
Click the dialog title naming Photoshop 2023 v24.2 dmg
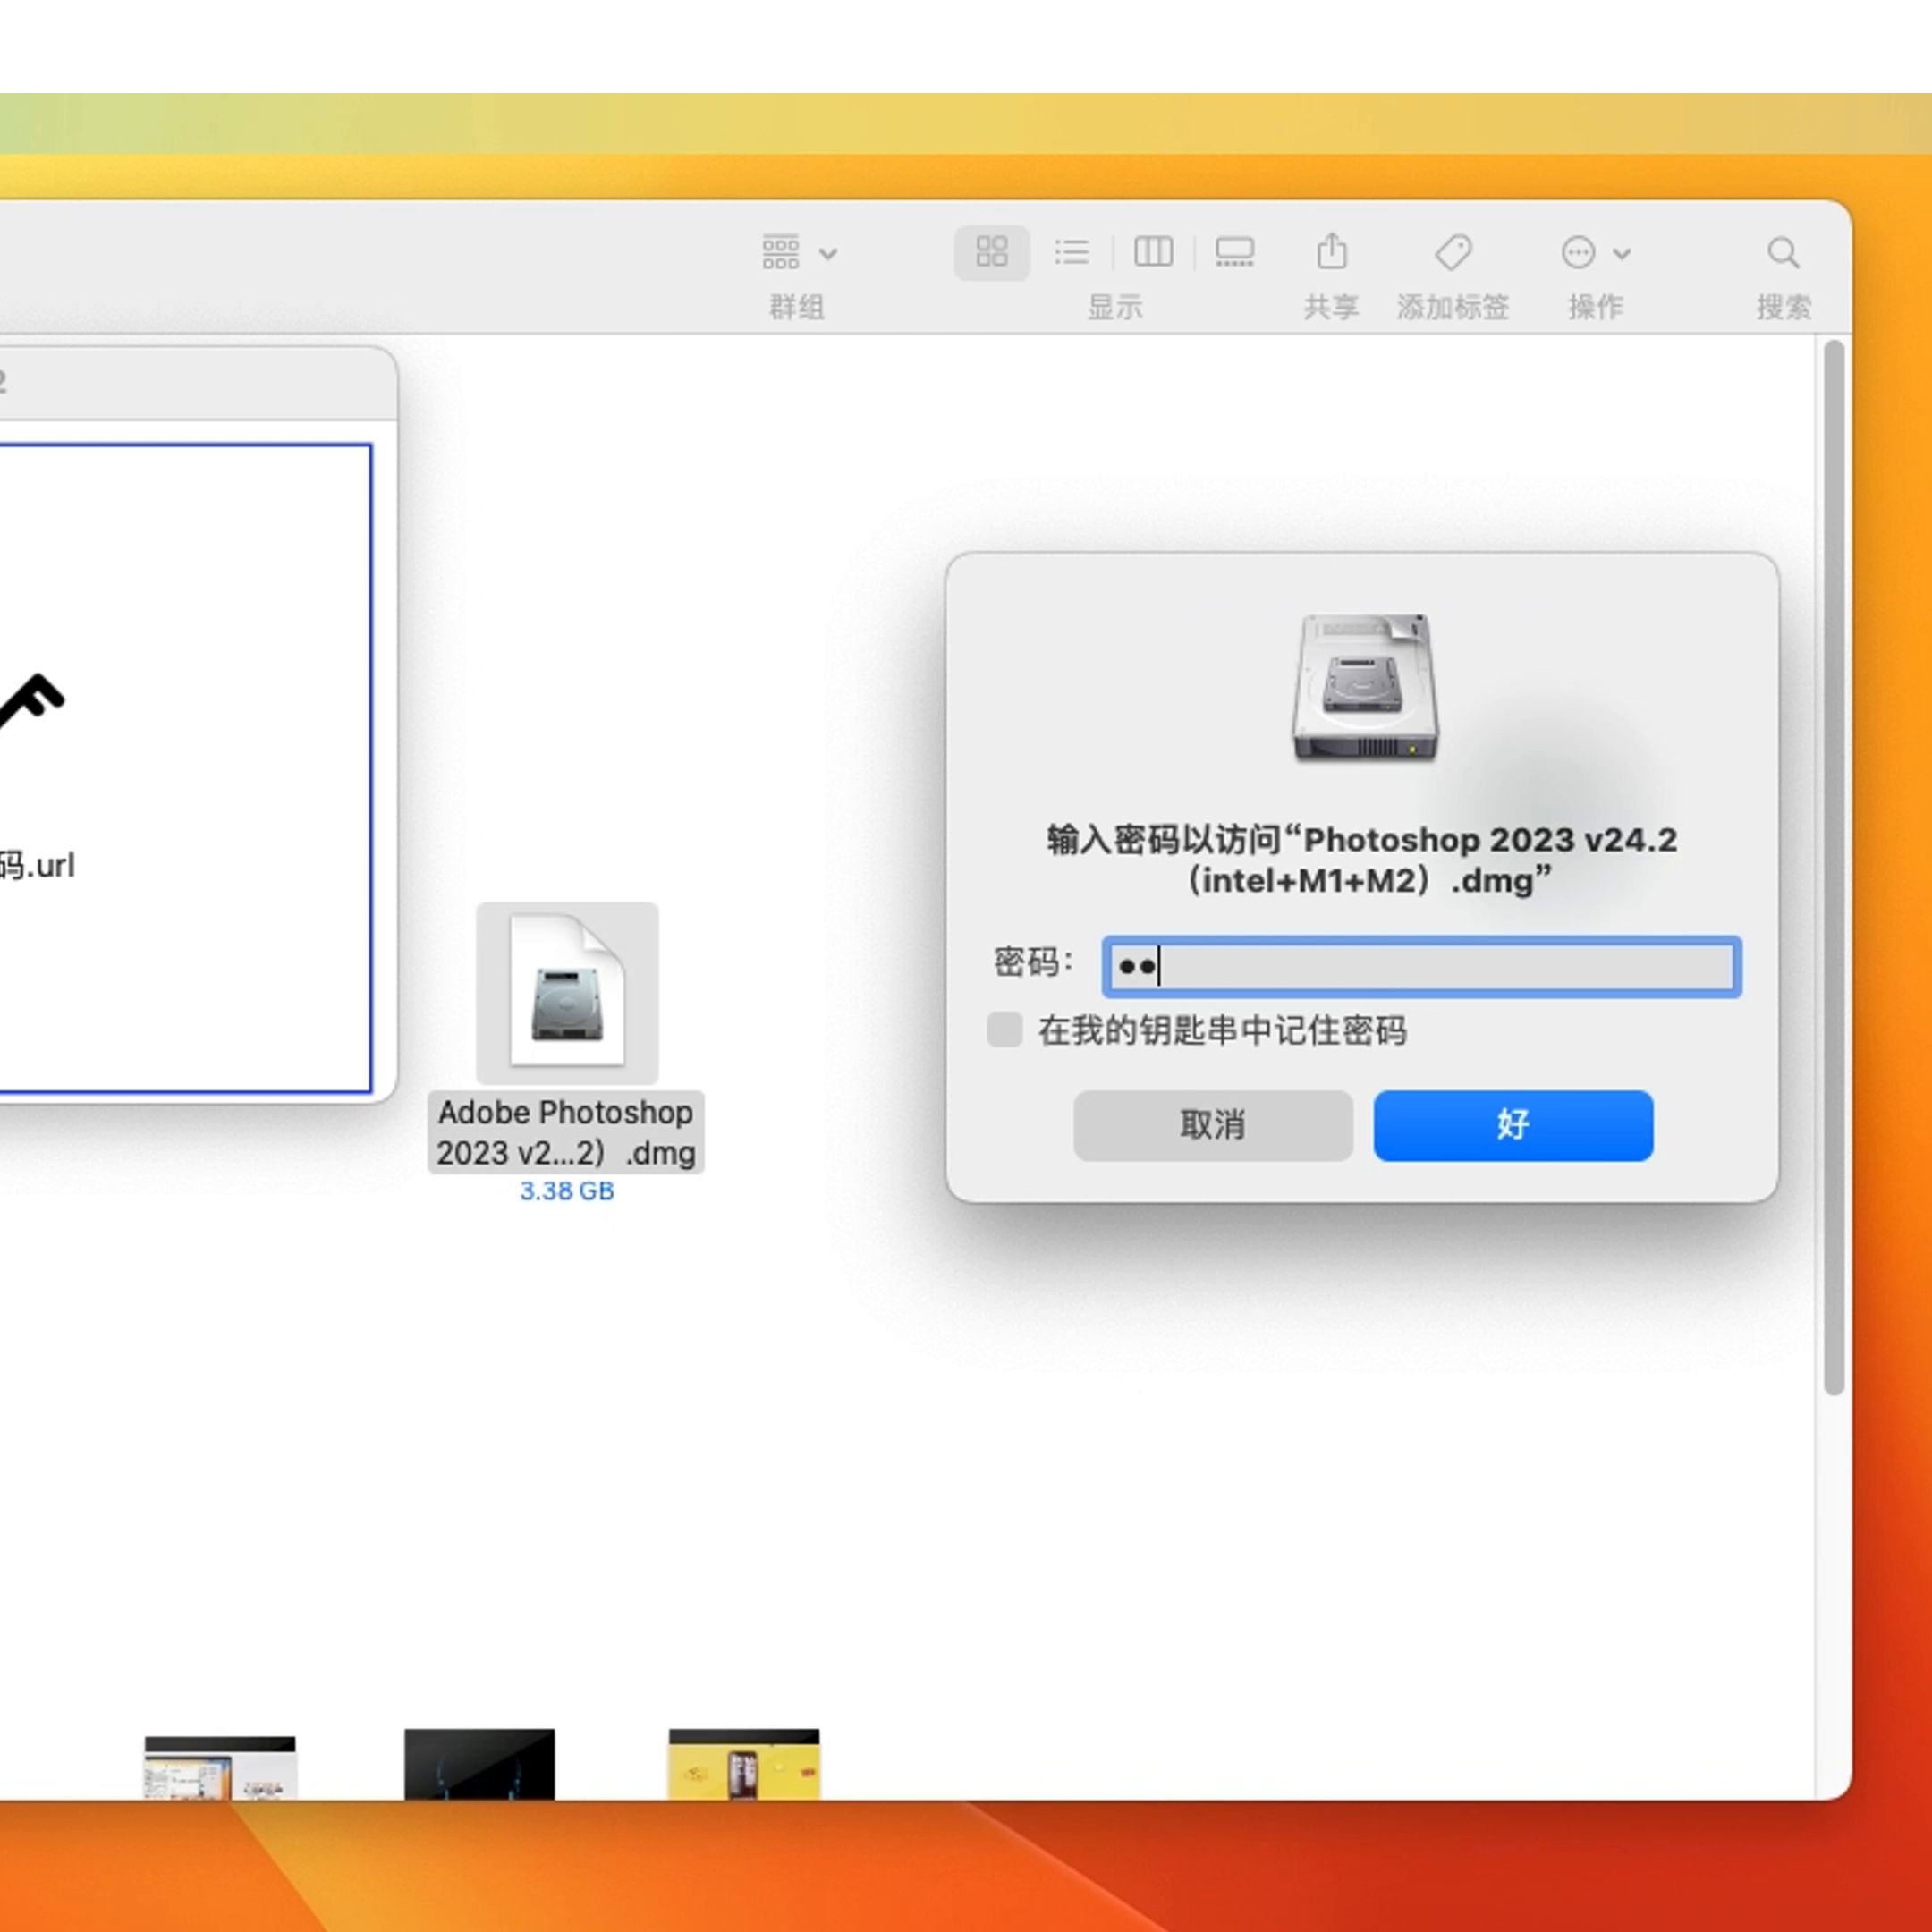1362,860
